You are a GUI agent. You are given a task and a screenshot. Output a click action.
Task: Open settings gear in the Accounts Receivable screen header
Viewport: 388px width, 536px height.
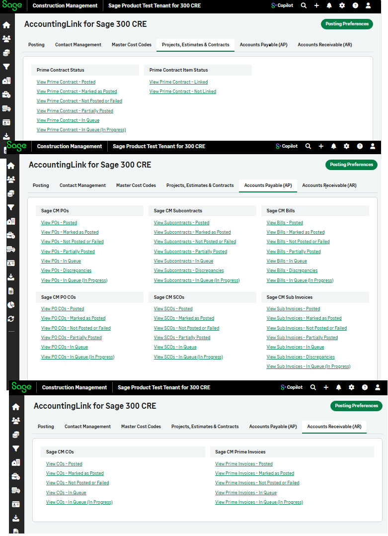pyautogui.click(x=351, y=387)
